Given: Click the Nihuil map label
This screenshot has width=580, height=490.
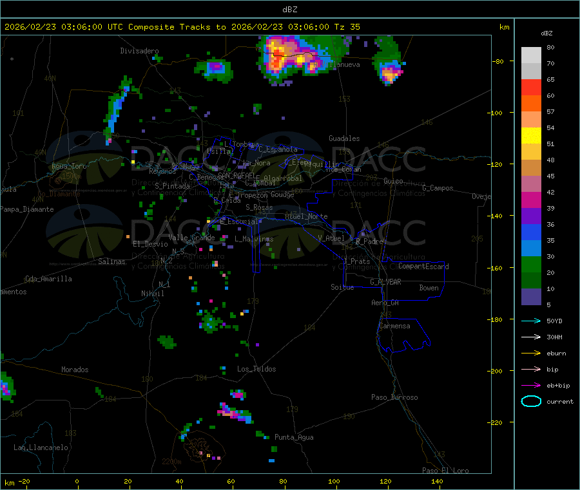Looking at the screenshot, I should pos(152,294).
